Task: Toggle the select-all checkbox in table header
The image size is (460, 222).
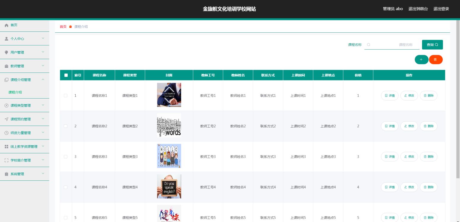Action: click(x=66, y=75)
